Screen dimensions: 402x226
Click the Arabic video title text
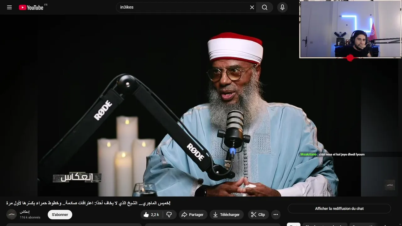coord(88,203)
